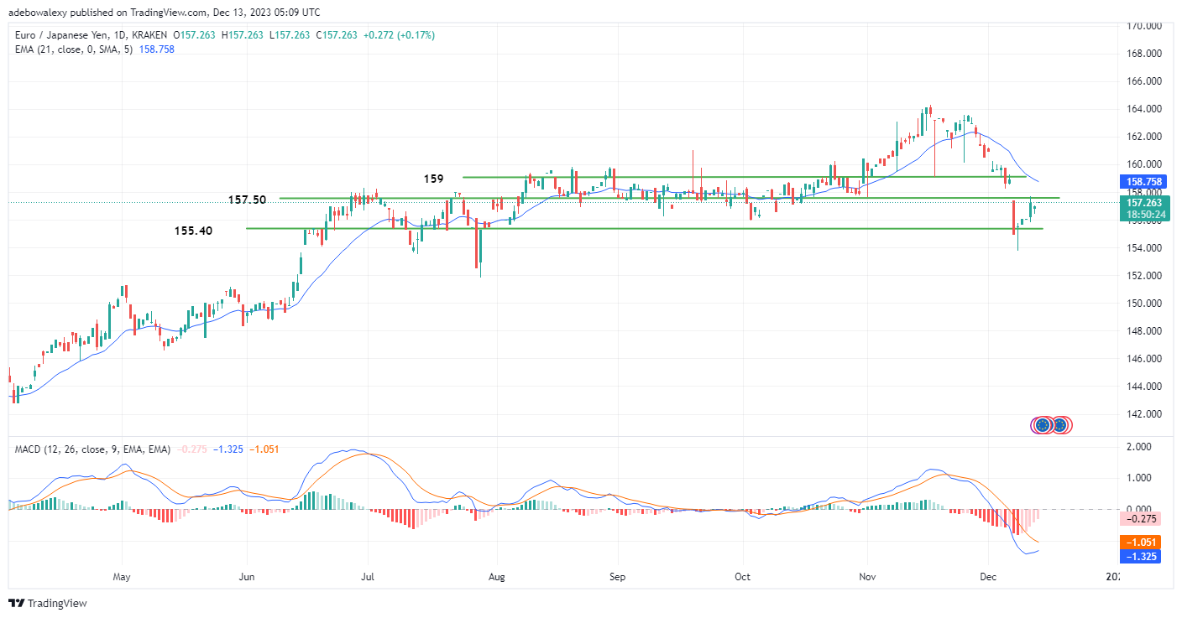
Task: Select the '155.40' text annotation on chart
Action: point(193,230)
